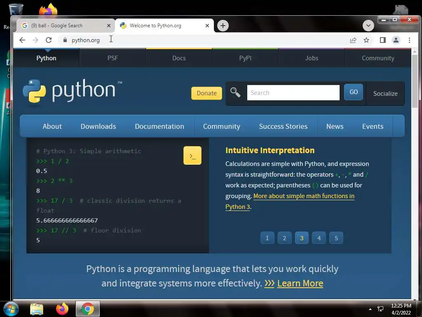Open the Socialize menu
The width and height of the screenshot is (422, 317).
(x=385, y=94)
